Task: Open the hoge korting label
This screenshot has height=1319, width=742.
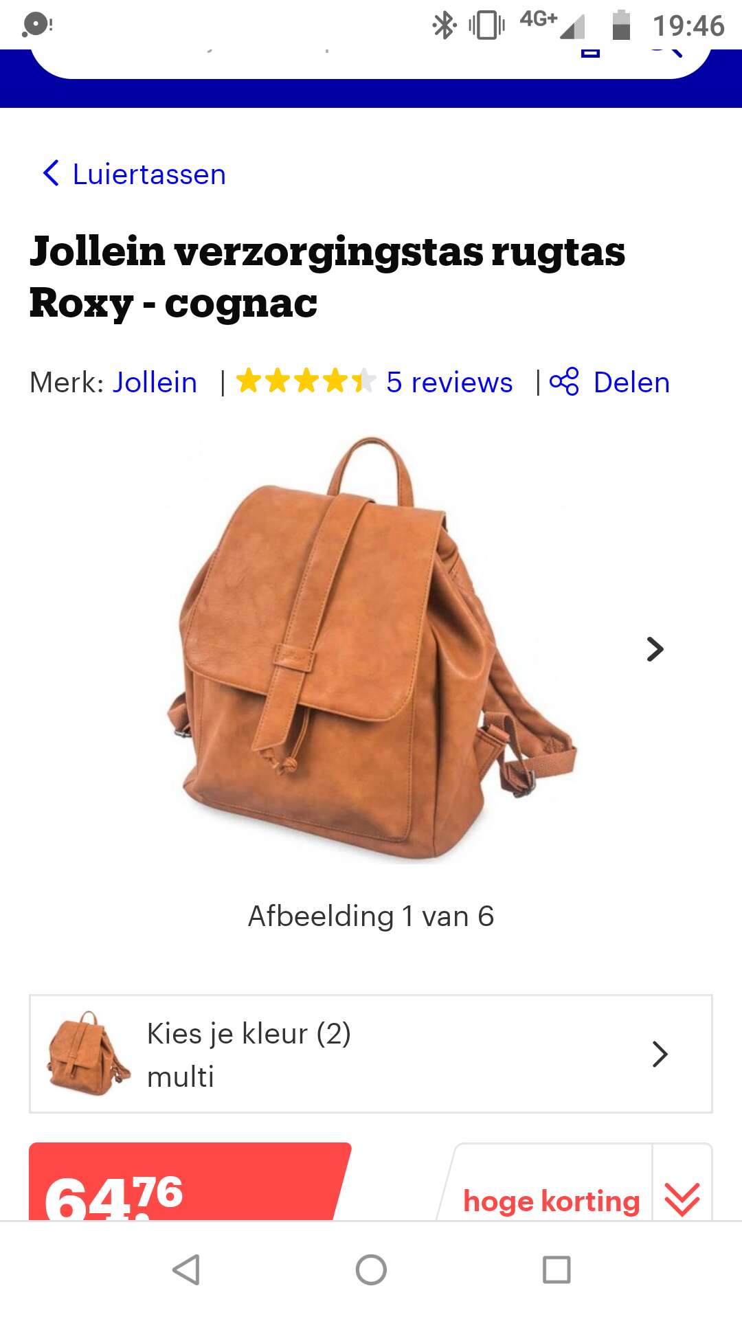Action: point(551,1201)
